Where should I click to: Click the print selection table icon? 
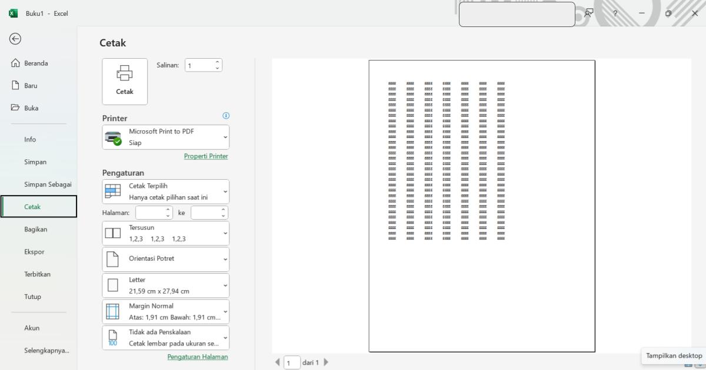click(x=112, y=191)
